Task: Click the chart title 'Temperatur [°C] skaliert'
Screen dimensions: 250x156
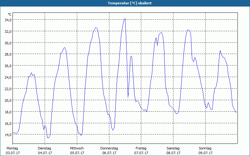Action: coord(130,3)
